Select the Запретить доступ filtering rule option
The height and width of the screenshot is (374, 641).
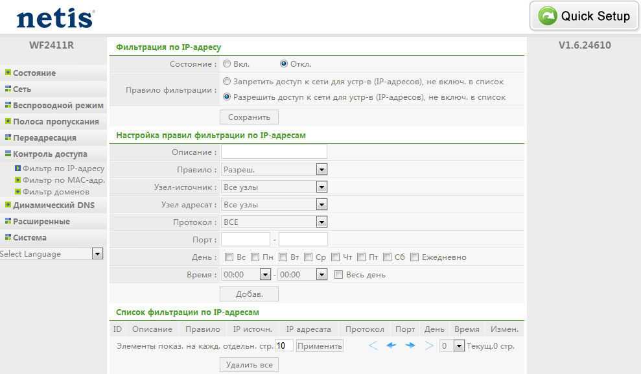click(x=227, y=82)
